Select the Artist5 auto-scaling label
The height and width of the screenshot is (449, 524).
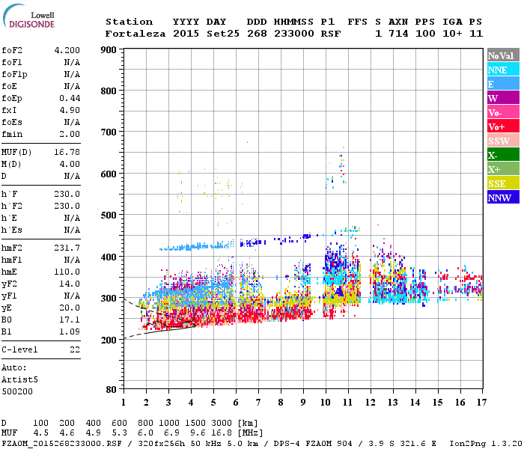19,380
